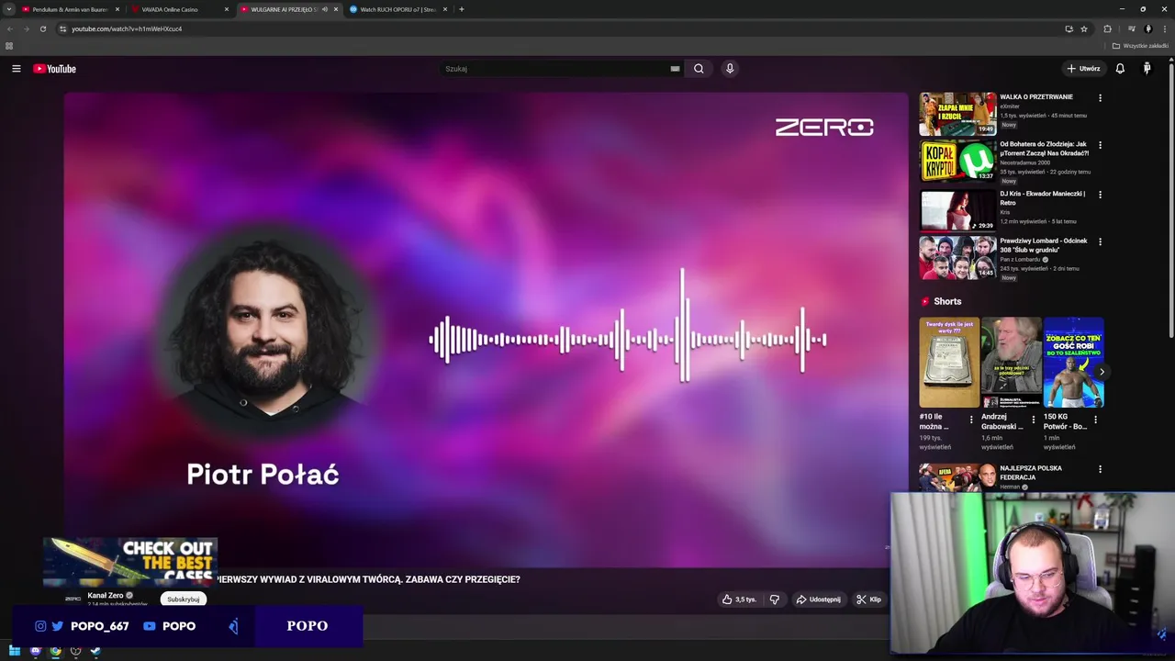This screenshot has height=661, width=1175.
Task: Open options for Andrzej Grabowski short
Action: click(1033, 420)
